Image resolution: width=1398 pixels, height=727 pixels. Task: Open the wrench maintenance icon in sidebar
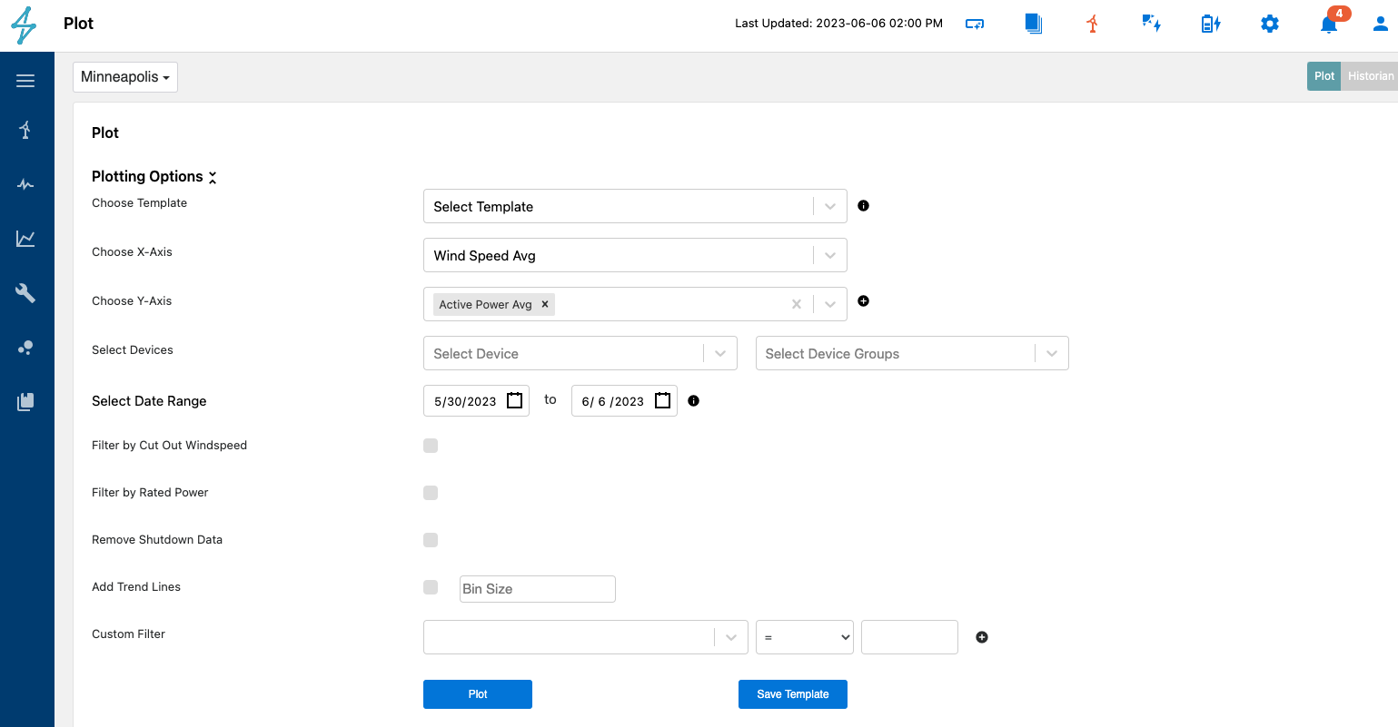pos(25,293)
